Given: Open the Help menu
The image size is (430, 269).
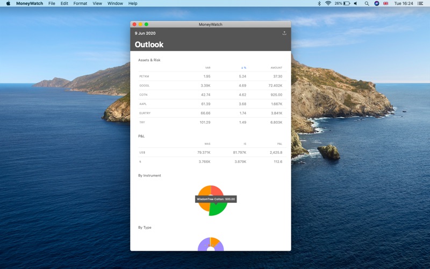Looking at the screenshot, I should (x=133, y=3).
